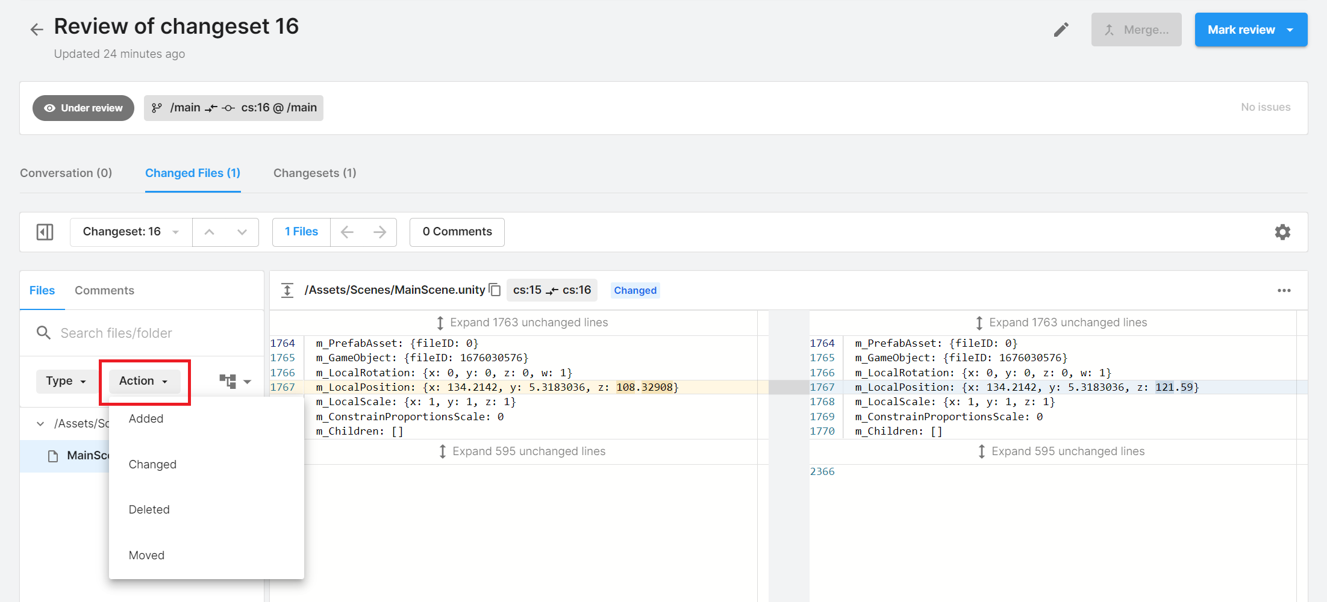Image resolution: width=1327 pixels, height=602 pixels.
Task: Select Deleted from the Action menu
Action: click(x=149, y=509)
